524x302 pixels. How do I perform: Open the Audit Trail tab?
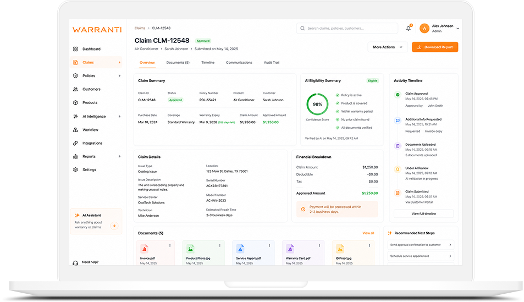tap(272, 63)
